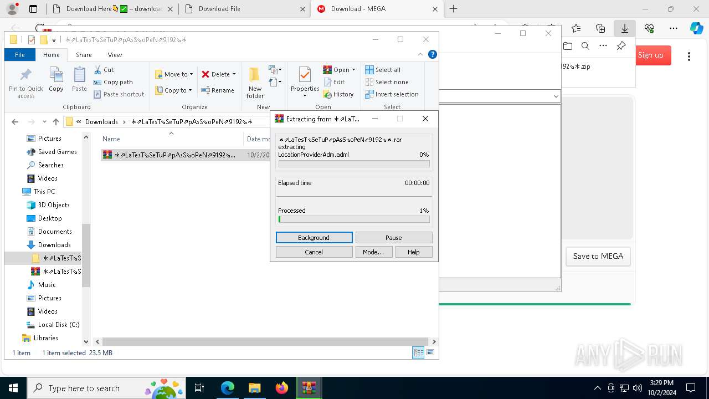The height and width of the screenshot is (399, 709).
Task: Click the Sign up button on MEGA
Action: 650,55
